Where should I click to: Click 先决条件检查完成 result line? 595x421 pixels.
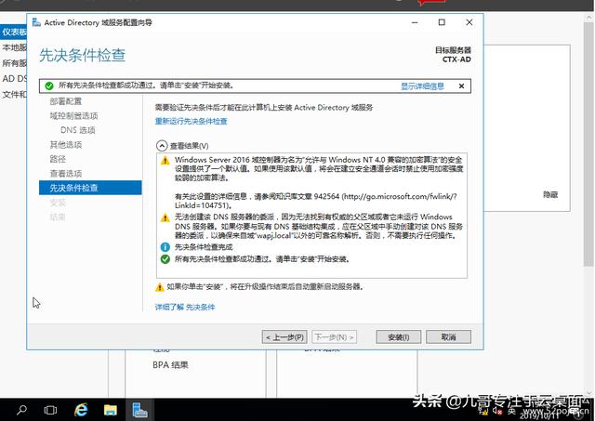204,247
